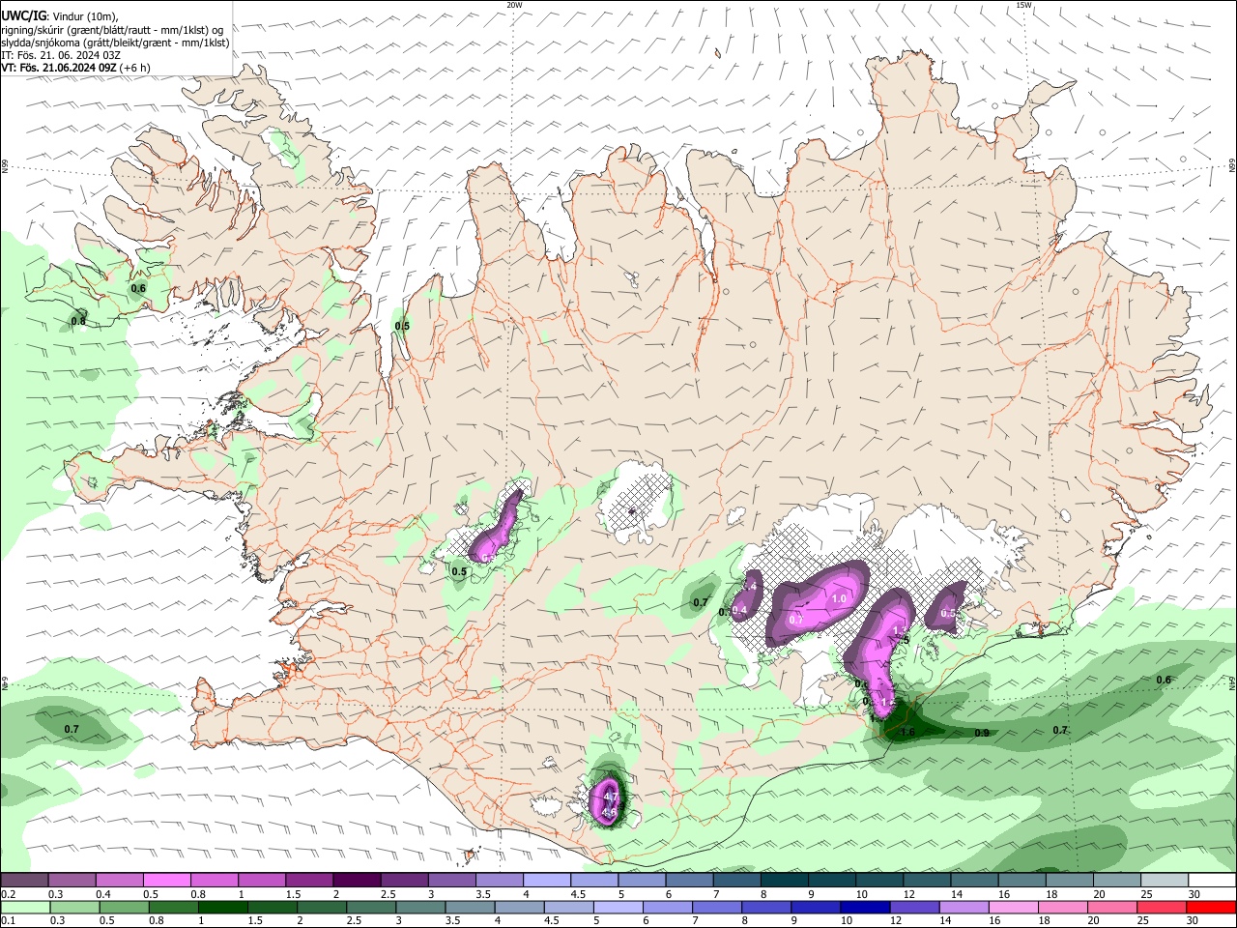Click the 20W longitude label

coord(514,5)
